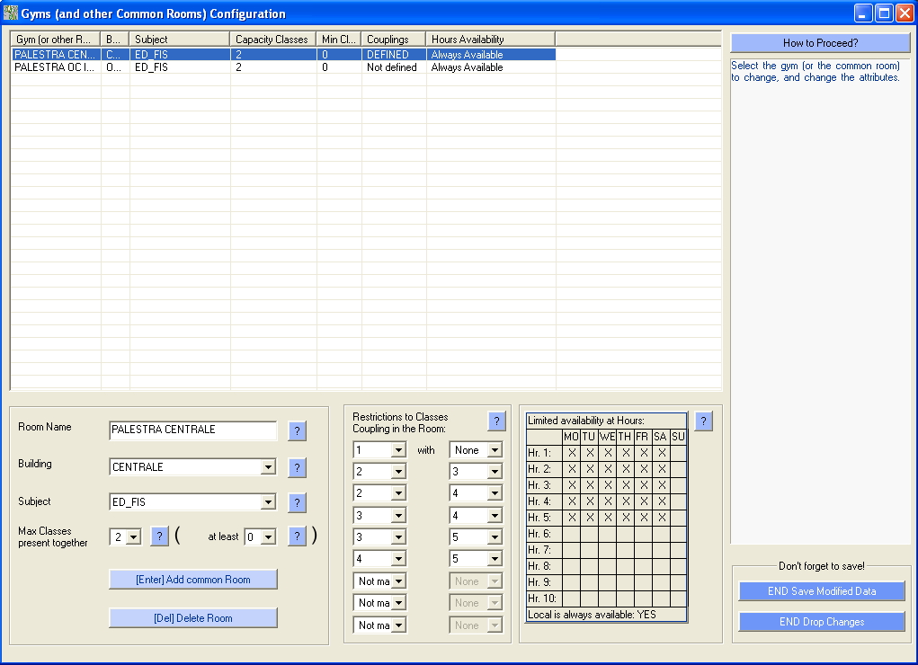The width and height of the screenshot is (918, 665).
Task: Click the MO day column header
Action: [572, 437]
